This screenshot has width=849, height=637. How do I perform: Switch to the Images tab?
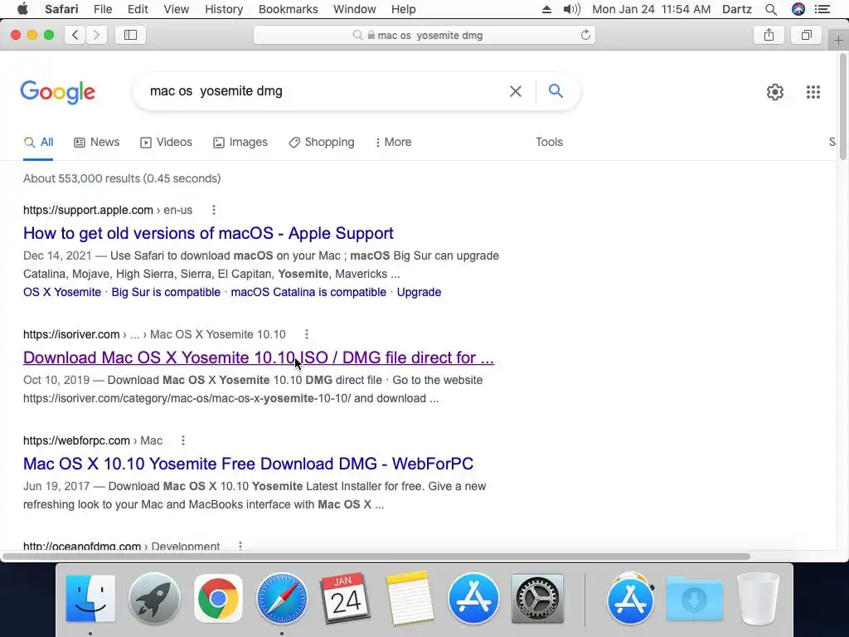(x=240, y=143)
